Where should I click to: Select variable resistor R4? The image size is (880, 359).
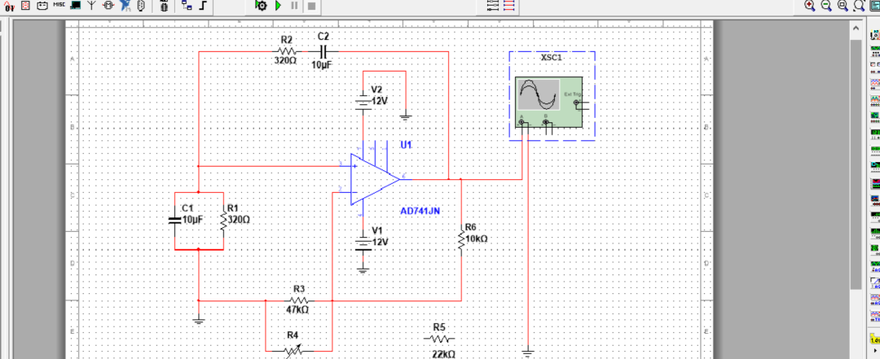(x=293, y=351)
